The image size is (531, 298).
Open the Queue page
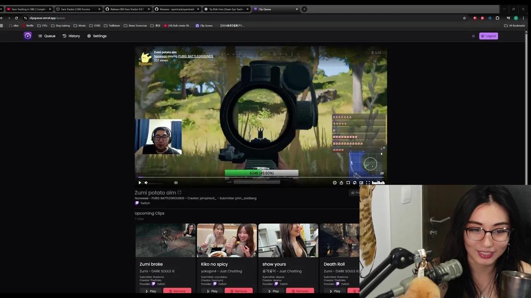coord(47,36)
